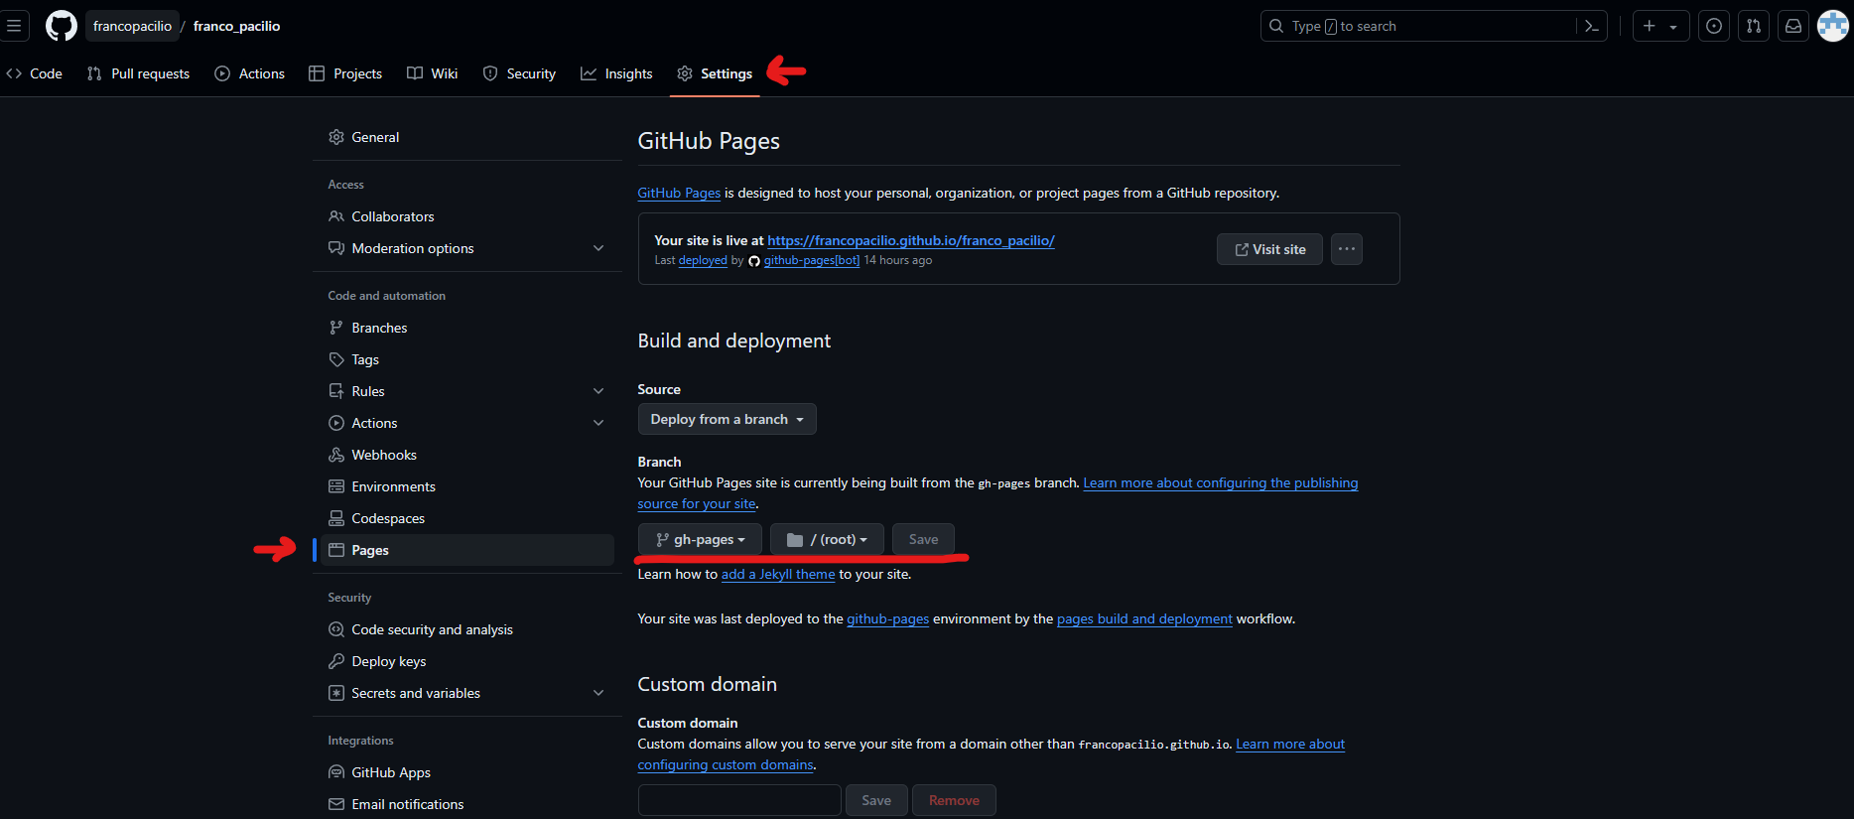
Task: Open the pull requests icon in the header
Action: pyautogui.click(x=1754, y=26)
